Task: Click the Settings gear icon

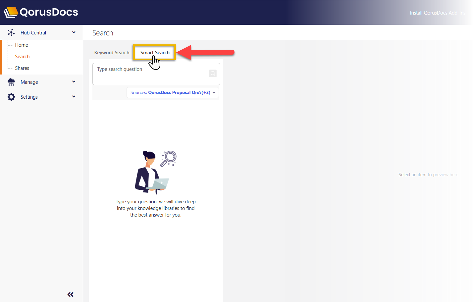Action: pos(11,97)
